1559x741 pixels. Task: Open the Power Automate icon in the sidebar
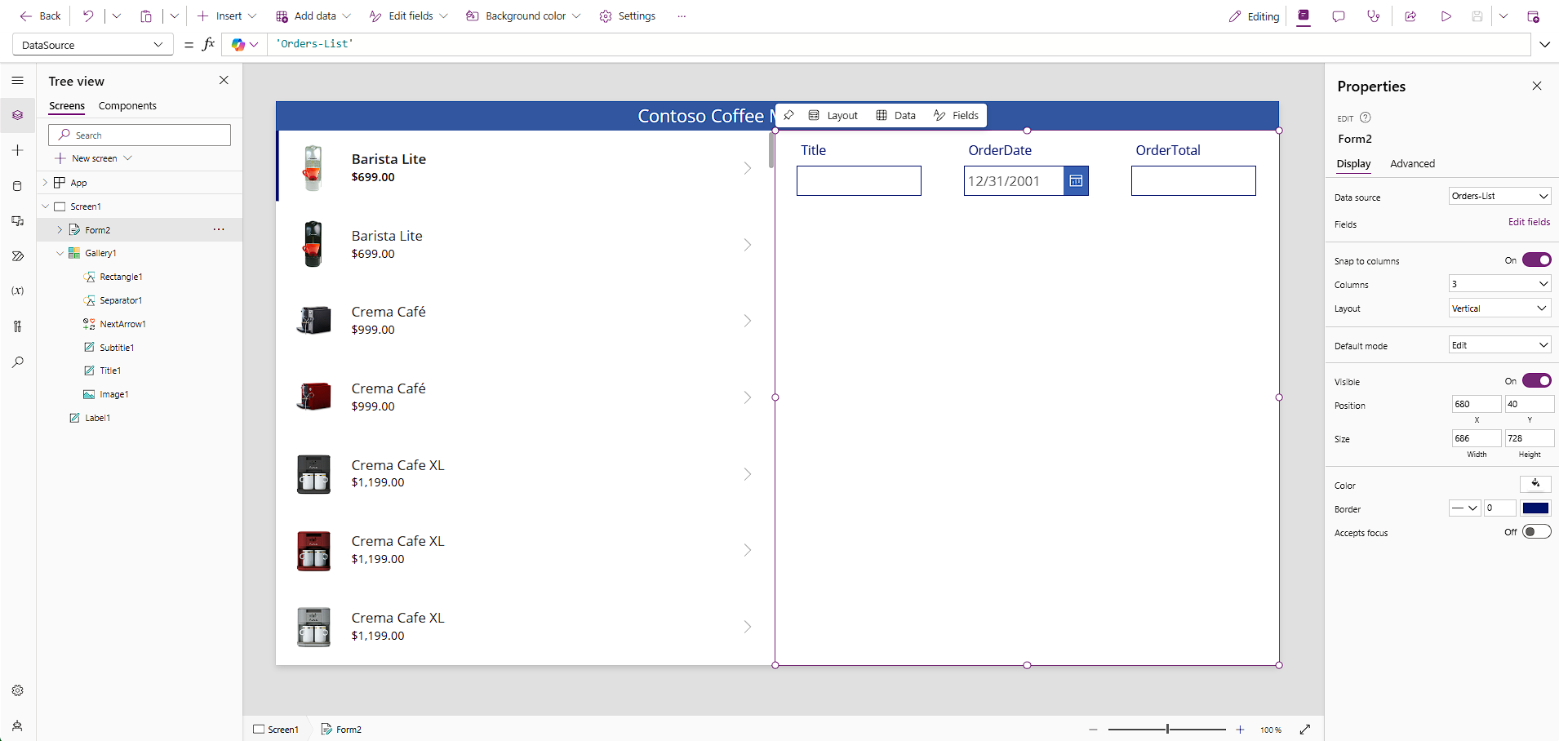click(x=17, y=256)
